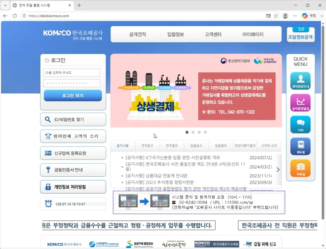Open notice 납품대금 연동제 안내문

156,176
